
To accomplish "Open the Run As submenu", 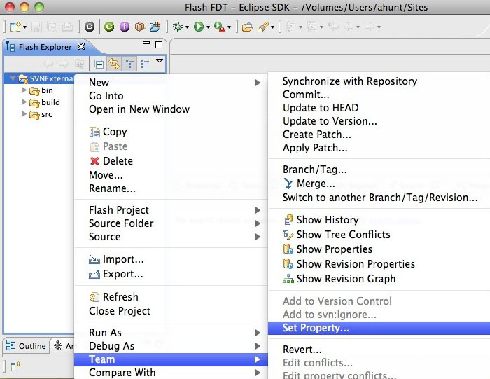I will 171,333.
